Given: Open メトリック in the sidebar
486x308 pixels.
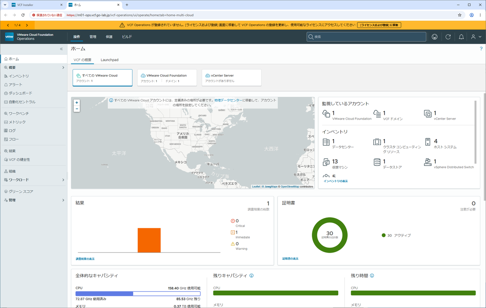Looking at the screenshot, I should tap(17, 122).
